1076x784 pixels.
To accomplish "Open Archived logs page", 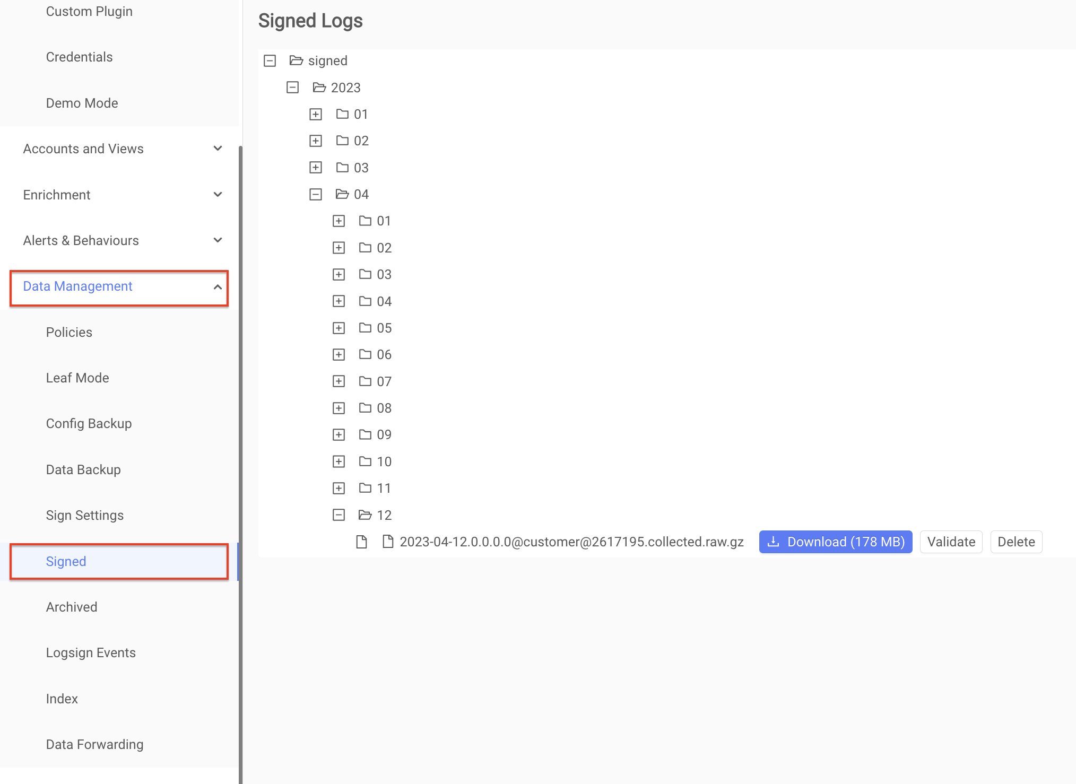I will tap(72, 607).
